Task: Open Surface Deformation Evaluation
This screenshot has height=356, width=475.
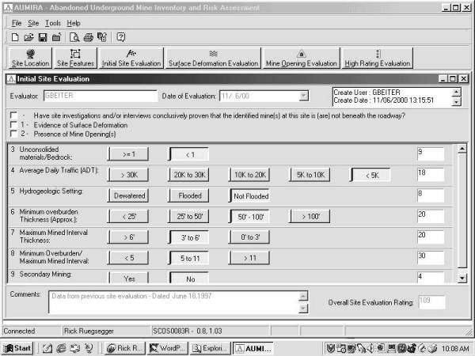Action: (213, 59)
